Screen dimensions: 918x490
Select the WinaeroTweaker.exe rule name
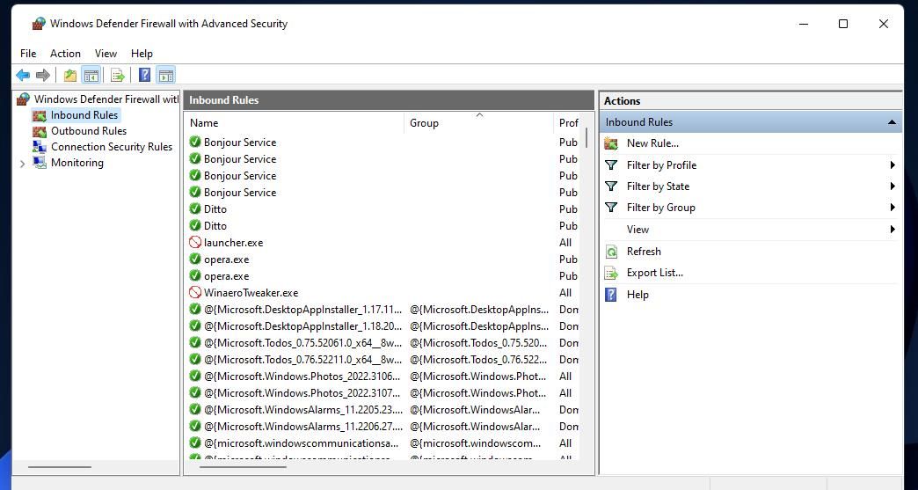[x=251, y=293]
